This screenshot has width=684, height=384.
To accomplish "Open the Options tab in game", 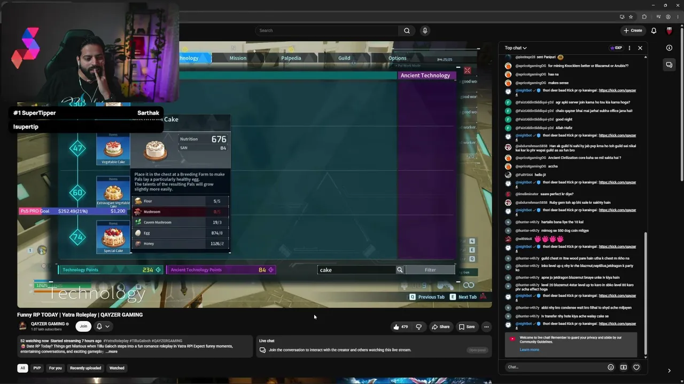I will pyautogui.click(x=397, y=58).
